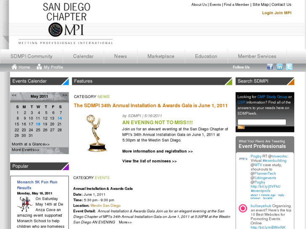This screenshot has width=306, height=229.
Task: Click the My Profile person icon
Action: (x=39, y=67)
